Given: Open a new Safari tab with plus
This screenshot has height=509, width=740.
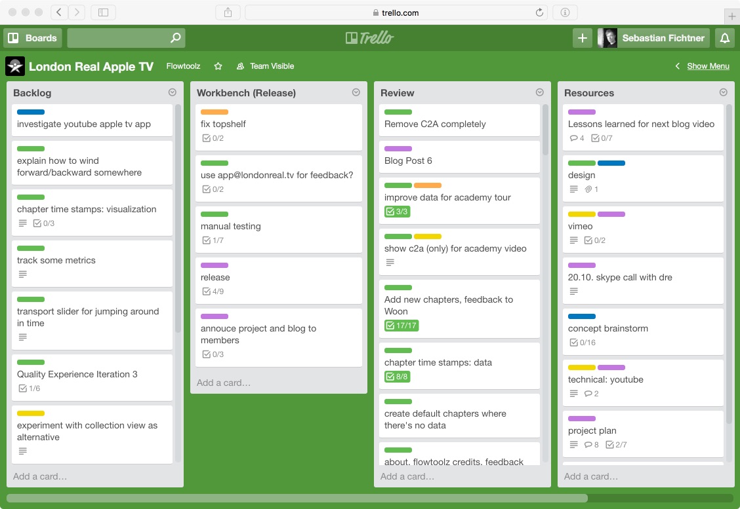Looking at the screenshot, I should (x=731, y=16).
